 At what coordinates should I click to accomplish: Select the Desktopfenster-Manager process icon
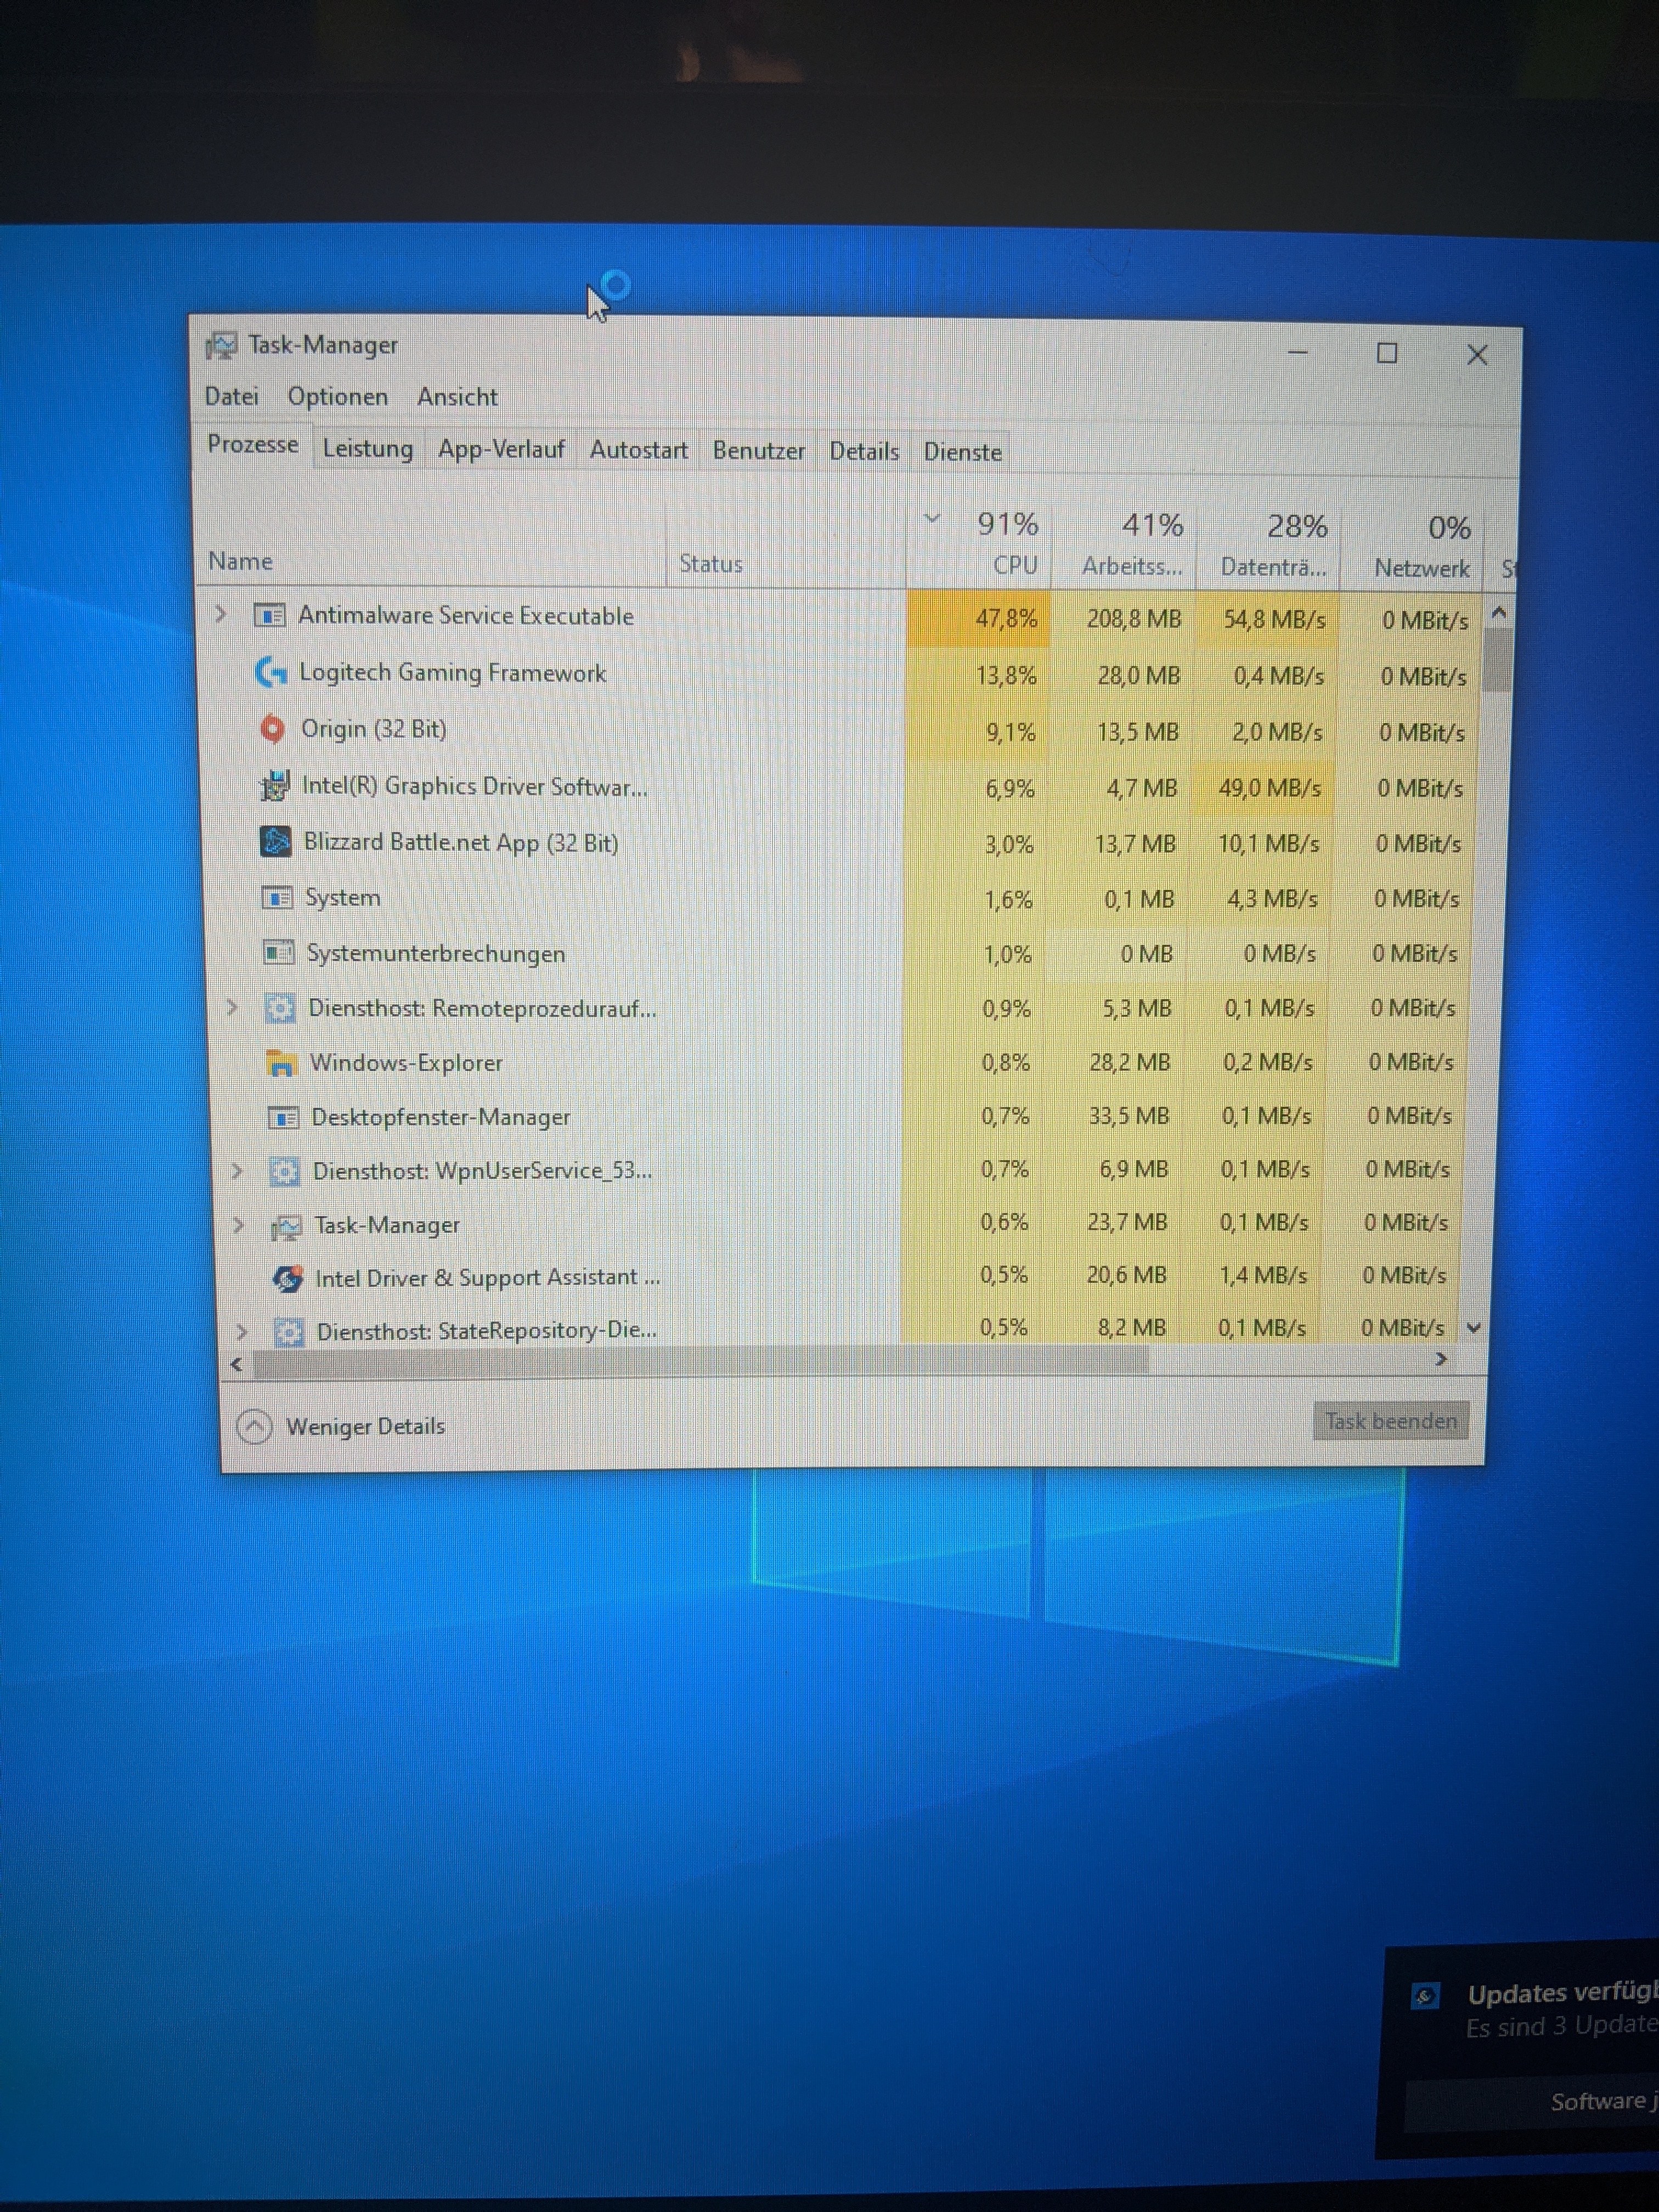pyautogui.click(x=283, y=1117)
